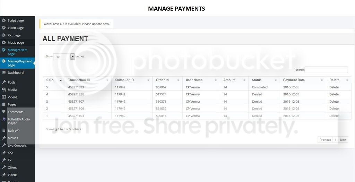Click the gear icon beside Music page
This screenshot has width=355, height=182.
tap(3, 42)
